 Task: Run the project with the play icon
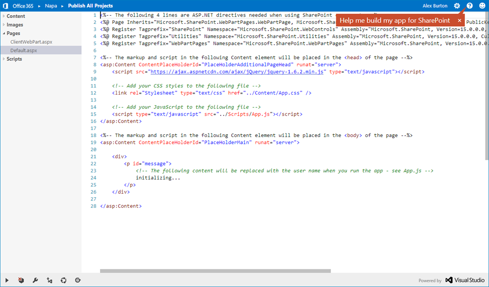(7, 280)
